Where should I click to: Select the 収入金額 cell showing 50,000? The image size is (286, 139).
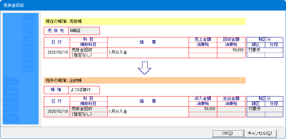(203, 109)
